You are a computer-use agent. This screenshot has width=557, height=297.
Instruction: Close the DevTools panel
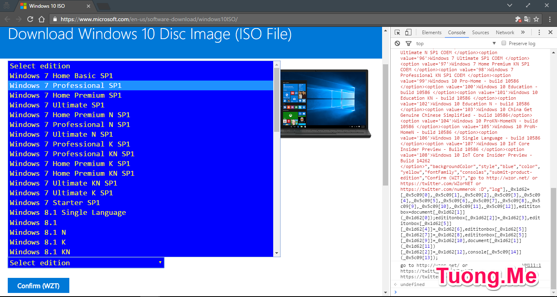click(x=550, y=33)
